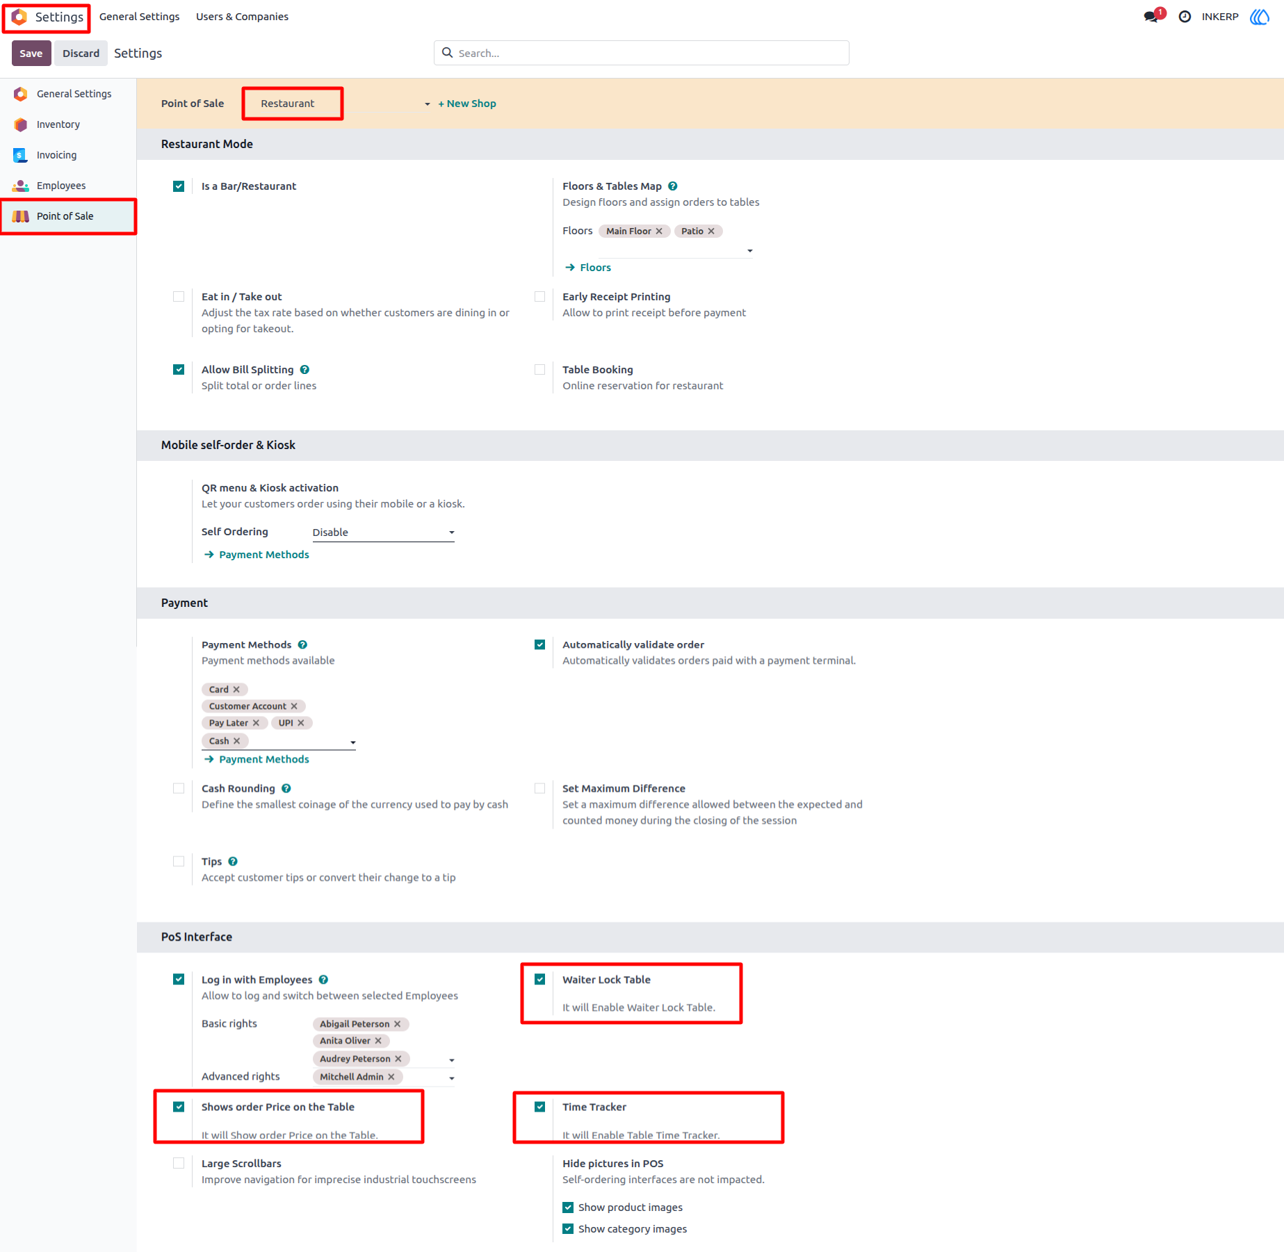Viewport: 1284px width, 1252px height.
Task: Open the General Settings top menu
Action: [x=139, y=17]
